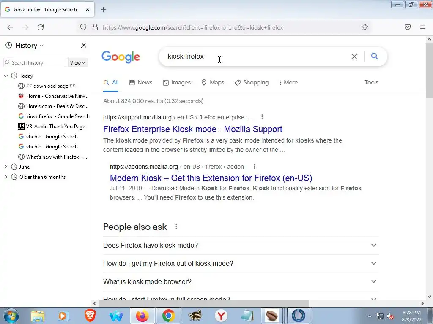
Task: Open Hotels.com history entry
Action: pos(54,106)
